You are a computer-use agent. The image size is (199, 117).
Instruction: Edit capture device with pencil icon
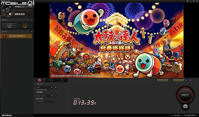pyautogui.click(x=32, y=32)
